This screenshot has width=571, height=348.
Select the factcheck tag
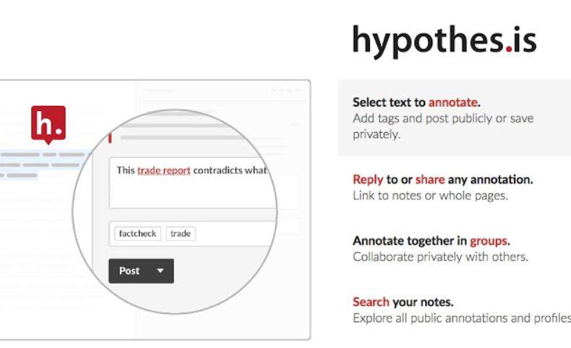tap(137, 233)
